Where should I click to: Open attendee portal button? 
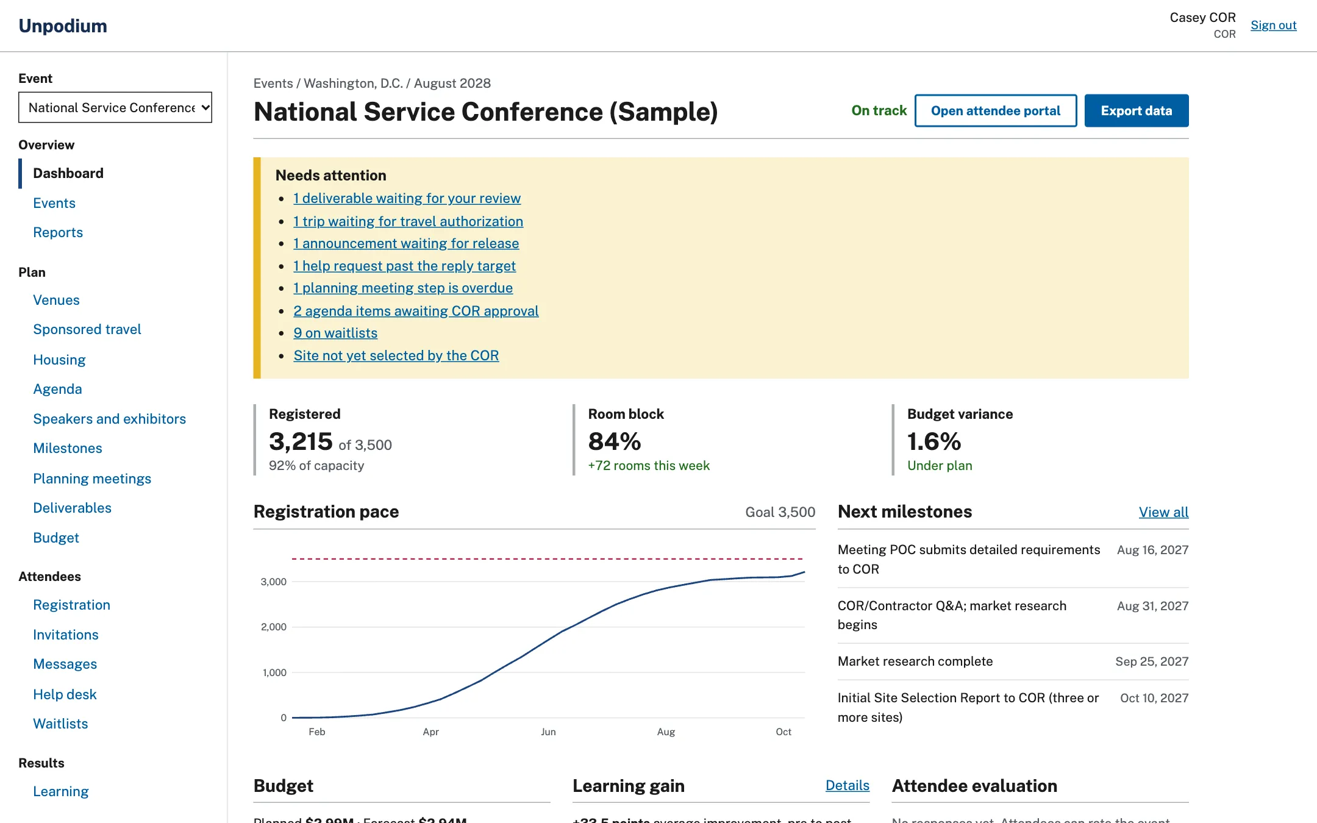point(996,110)
